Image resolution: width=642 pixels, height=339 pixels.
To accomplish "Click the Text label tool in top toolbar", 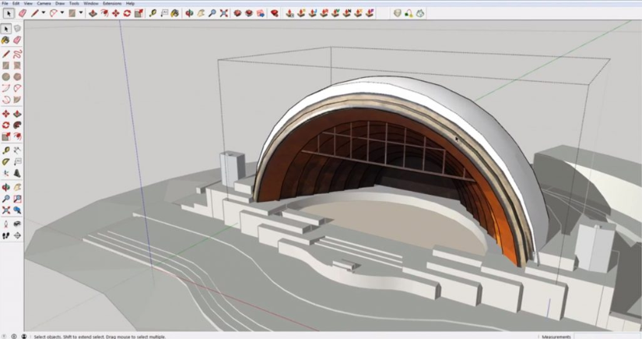I will coord(164,13).
